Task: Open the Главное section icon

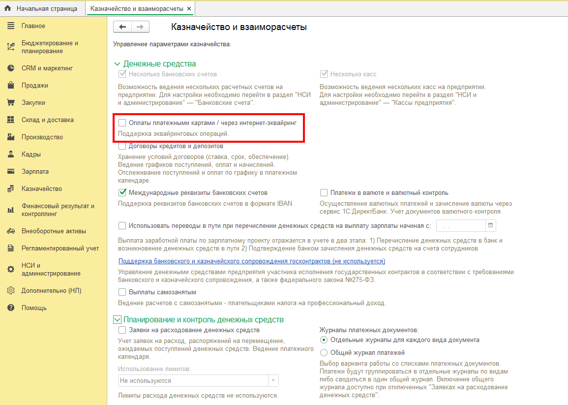Action: click(11, 26)
